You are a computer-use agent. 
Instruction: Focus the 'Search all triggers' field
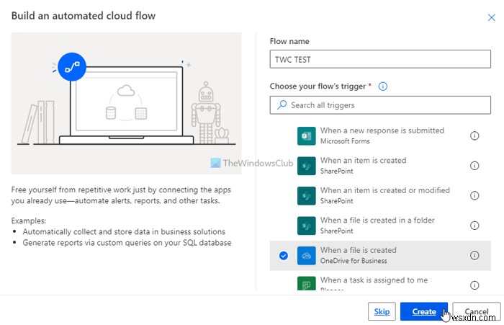380,105
